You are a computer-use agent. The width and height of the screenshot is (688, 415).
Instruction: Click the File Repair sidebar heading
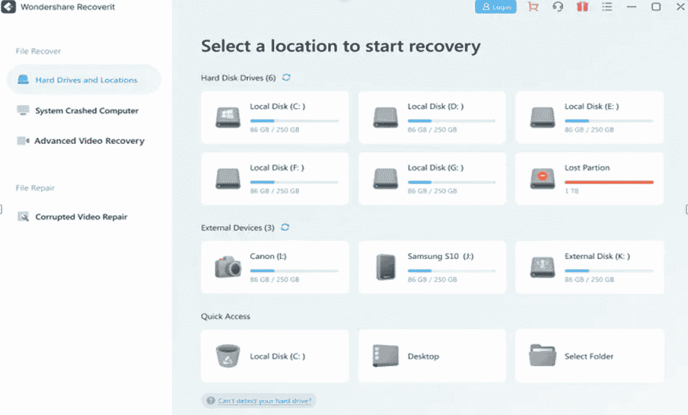35,188
